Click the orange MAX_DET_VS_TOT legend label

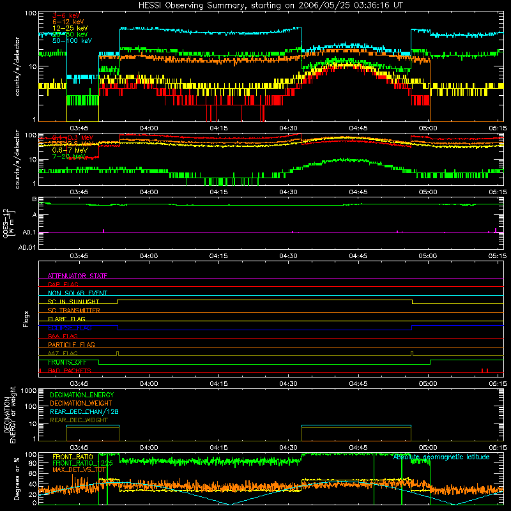pyautogui.click(x=79, y=469)
